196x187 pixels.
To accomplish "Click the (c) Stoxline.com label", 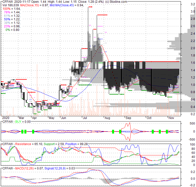I will (116, 2).
